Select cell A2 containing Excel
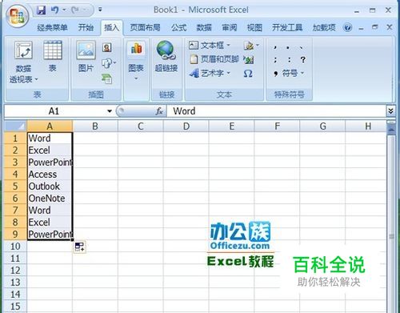The width and height of the screenshot is (400, 313). pyautogui.click(x=50, y=150)
